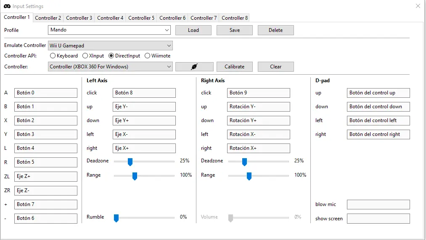Click the Left Axis right field Eje X+
426x240 pixels.
pyautogui.click(x=144, y=148)
